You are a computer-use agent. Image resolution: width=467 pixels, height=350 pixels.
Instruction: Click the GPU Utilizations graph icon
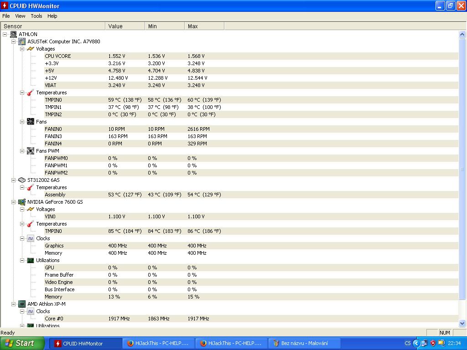(x=31, y=260)
